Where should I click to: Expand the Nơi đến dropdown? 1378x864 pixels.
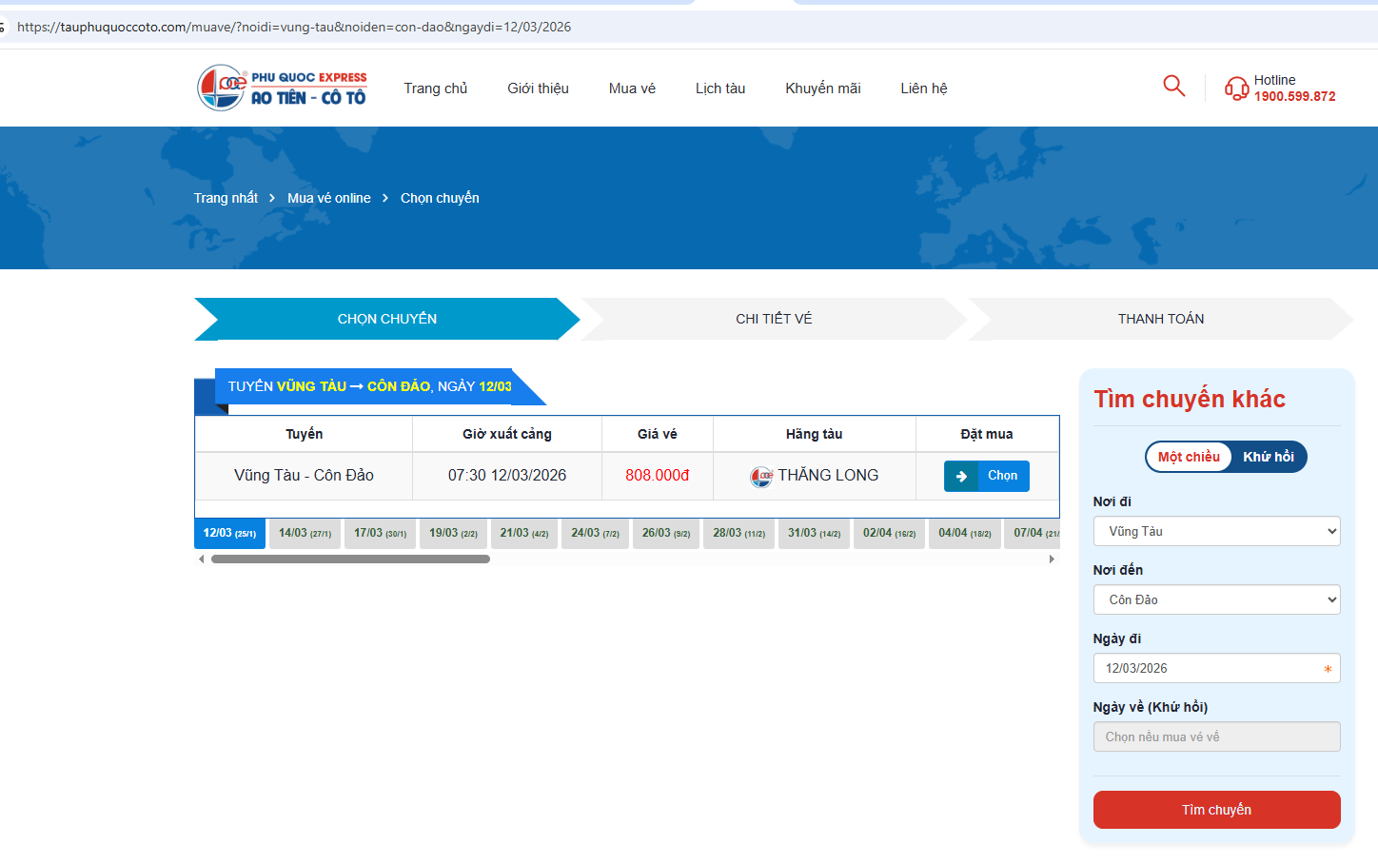click(1216, 600)
